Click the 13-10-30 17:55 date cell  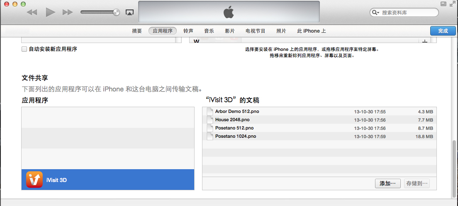coord(370,112)
